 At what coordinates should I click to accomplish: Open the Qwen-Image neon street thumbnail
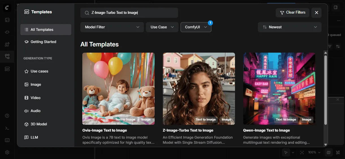coord(279,89)
